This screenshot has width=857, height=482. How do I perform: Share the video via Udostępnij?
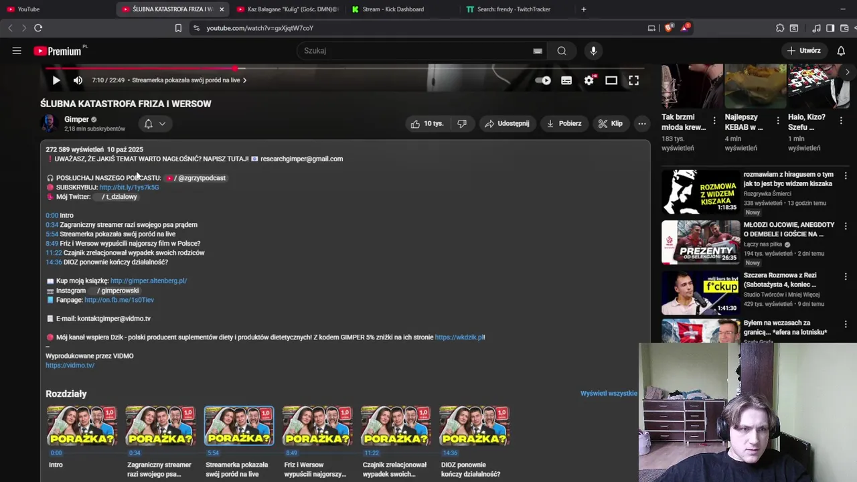(507, 123)
